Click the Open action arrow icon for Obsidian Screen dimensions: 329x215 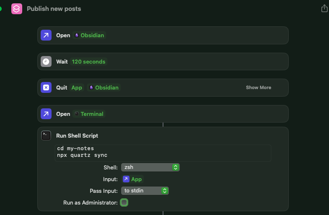[46, 36]
